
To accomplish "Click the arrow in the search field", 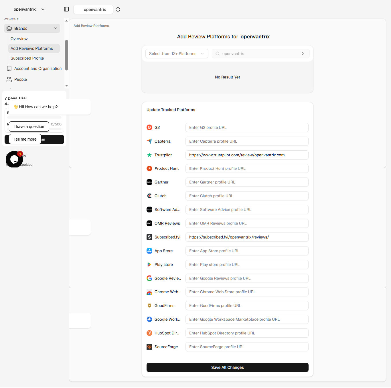I will click(303, 54).
